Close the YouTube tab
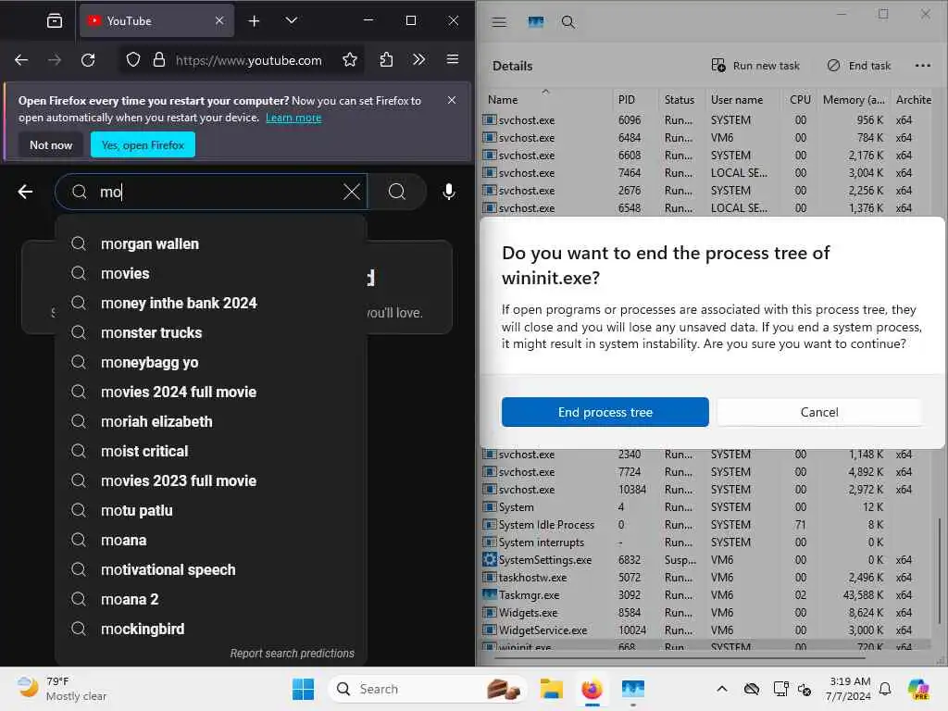This screenshot has width=948, height=711. point(219,20)
